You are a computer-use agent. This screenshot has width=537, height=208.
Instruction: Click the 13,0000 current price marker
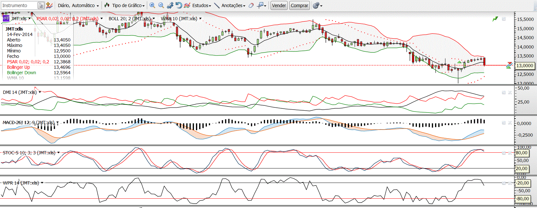pos(524,66)
